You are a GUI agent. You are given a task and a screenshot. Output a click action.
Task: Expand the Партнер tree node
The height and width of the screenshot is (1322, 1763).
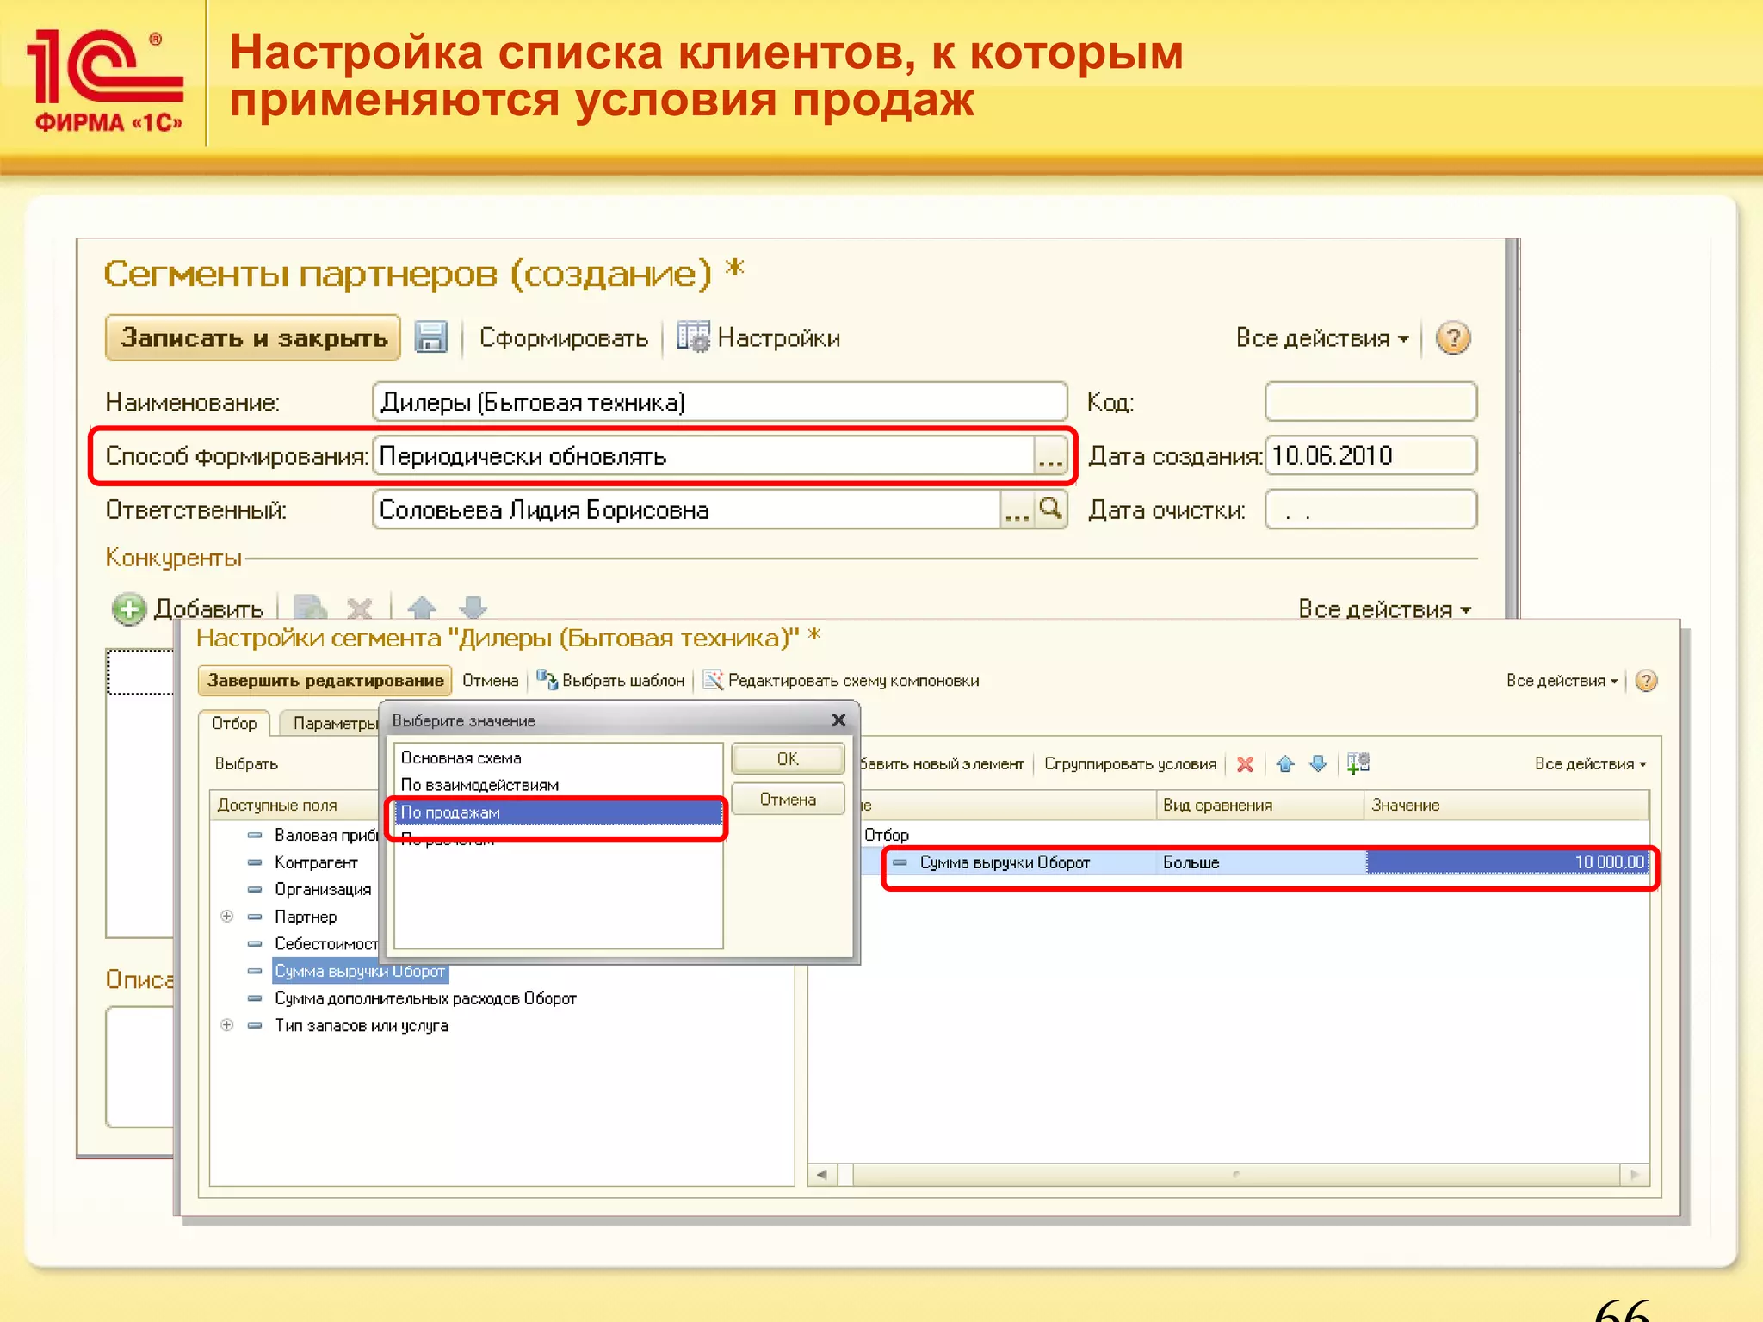227,917
